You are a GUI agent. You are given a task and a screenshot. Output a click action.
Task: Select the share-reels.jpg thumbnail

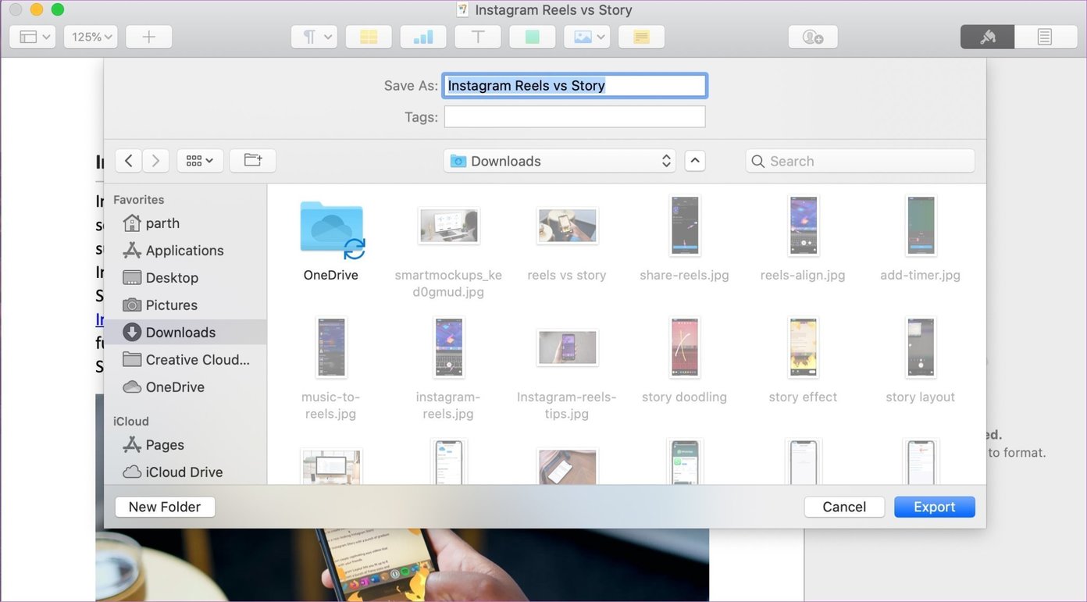coord(685,226)
